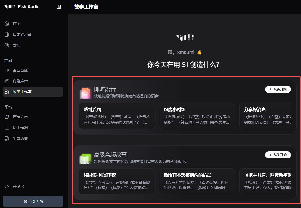Screen dimensions: 301x208
Task: Open the 感到委屈 template card
Action: [x=117, y=116]
